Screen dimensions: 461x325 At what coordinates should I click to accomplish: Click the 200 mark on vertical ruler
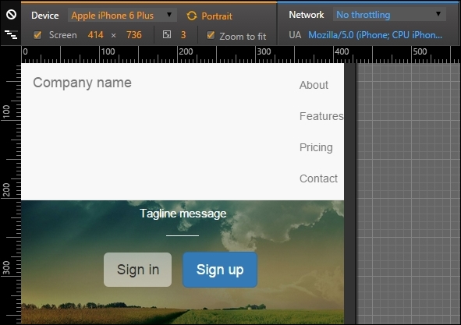click(6, 190)
